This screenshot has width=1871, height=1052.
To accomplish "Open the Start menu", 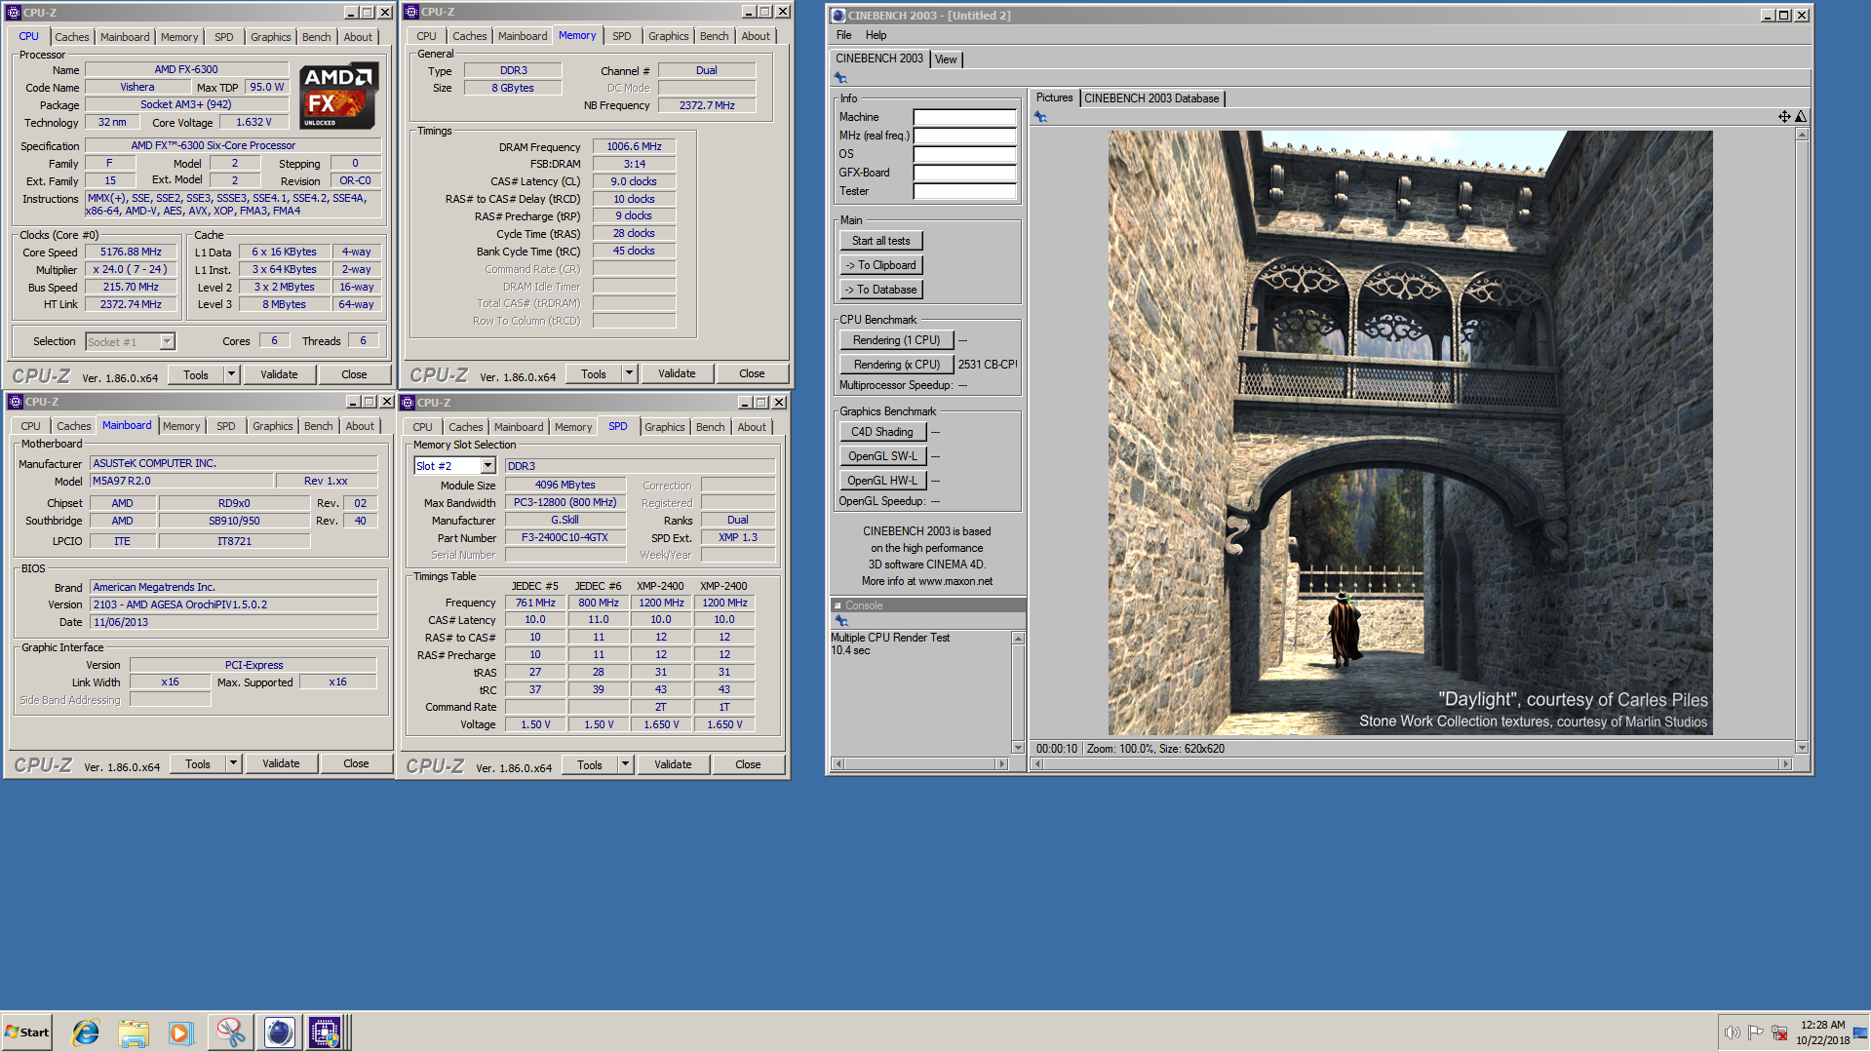I will tap(26, 1033).
